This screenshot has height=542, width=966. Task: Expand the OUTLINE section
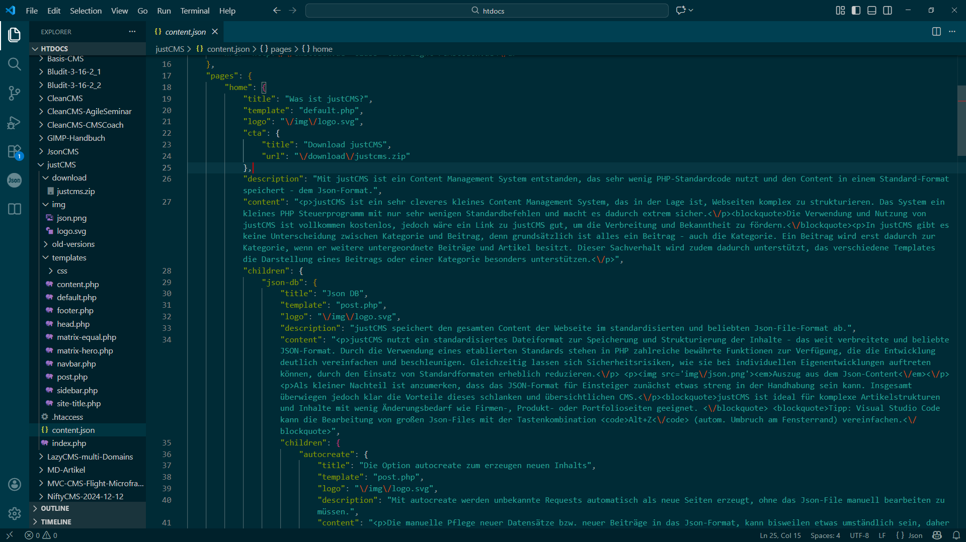coord(55,508)
